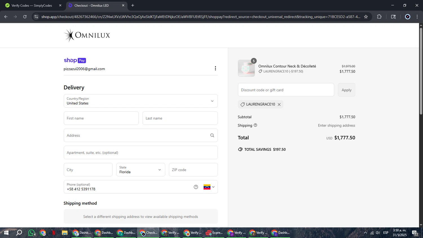Click the Omnilux Contour product thumbnail

(246, 68)
